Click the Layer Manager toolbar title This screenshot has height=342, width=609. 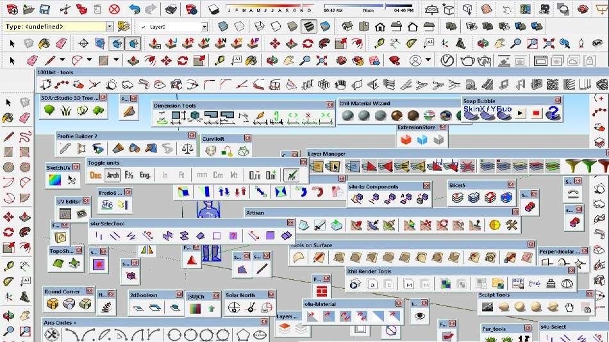(327, 154)
